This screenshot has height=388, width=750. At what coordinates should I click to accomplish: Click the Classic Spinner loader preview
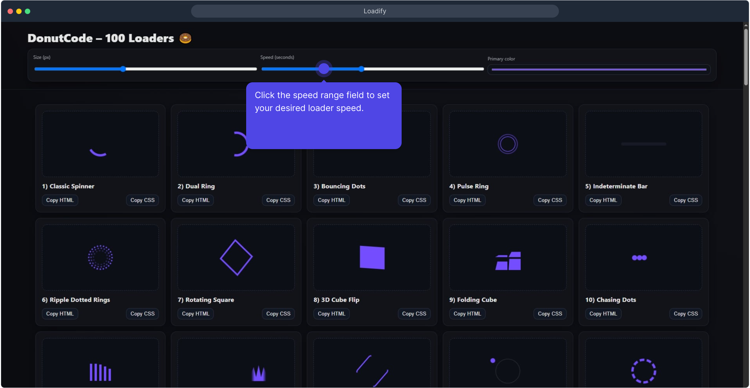tap(100, 144)
